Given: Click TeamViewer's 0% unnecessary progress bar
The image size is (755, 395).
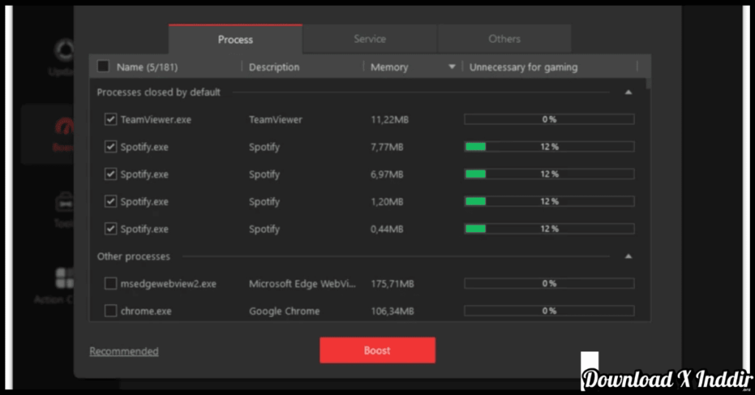Looking at the screenshot, I should [549, 119].
